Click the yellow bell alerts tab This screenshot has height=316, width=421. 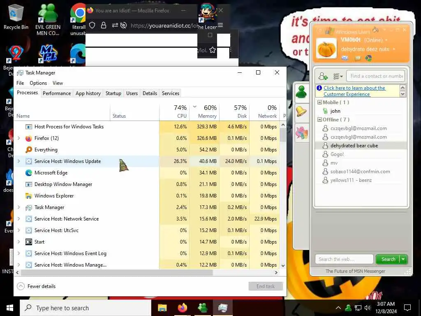point(301,112)
